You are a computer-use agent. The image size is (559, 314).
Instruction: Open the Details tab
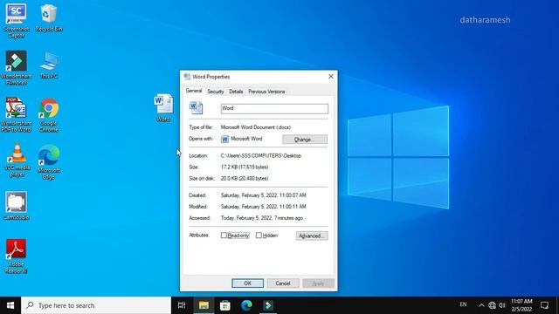[236, 92]
